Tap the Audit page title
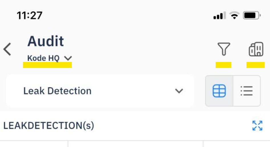Viewport: 270px width, 147px height. pyautogui.click(x=46, y=42)
